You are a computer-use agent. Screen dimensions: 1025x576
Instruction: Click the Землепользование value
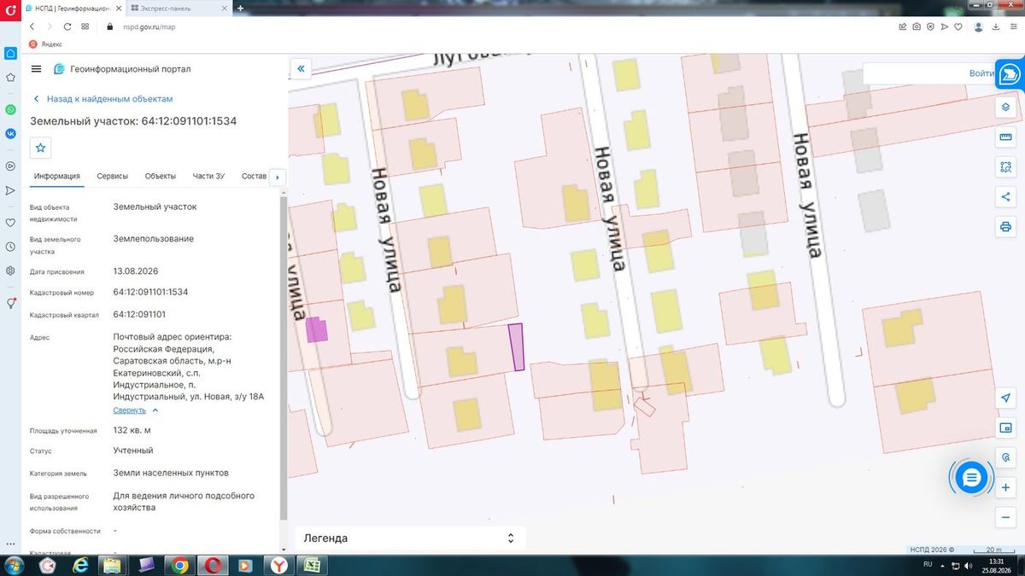(x=154, y=239)
